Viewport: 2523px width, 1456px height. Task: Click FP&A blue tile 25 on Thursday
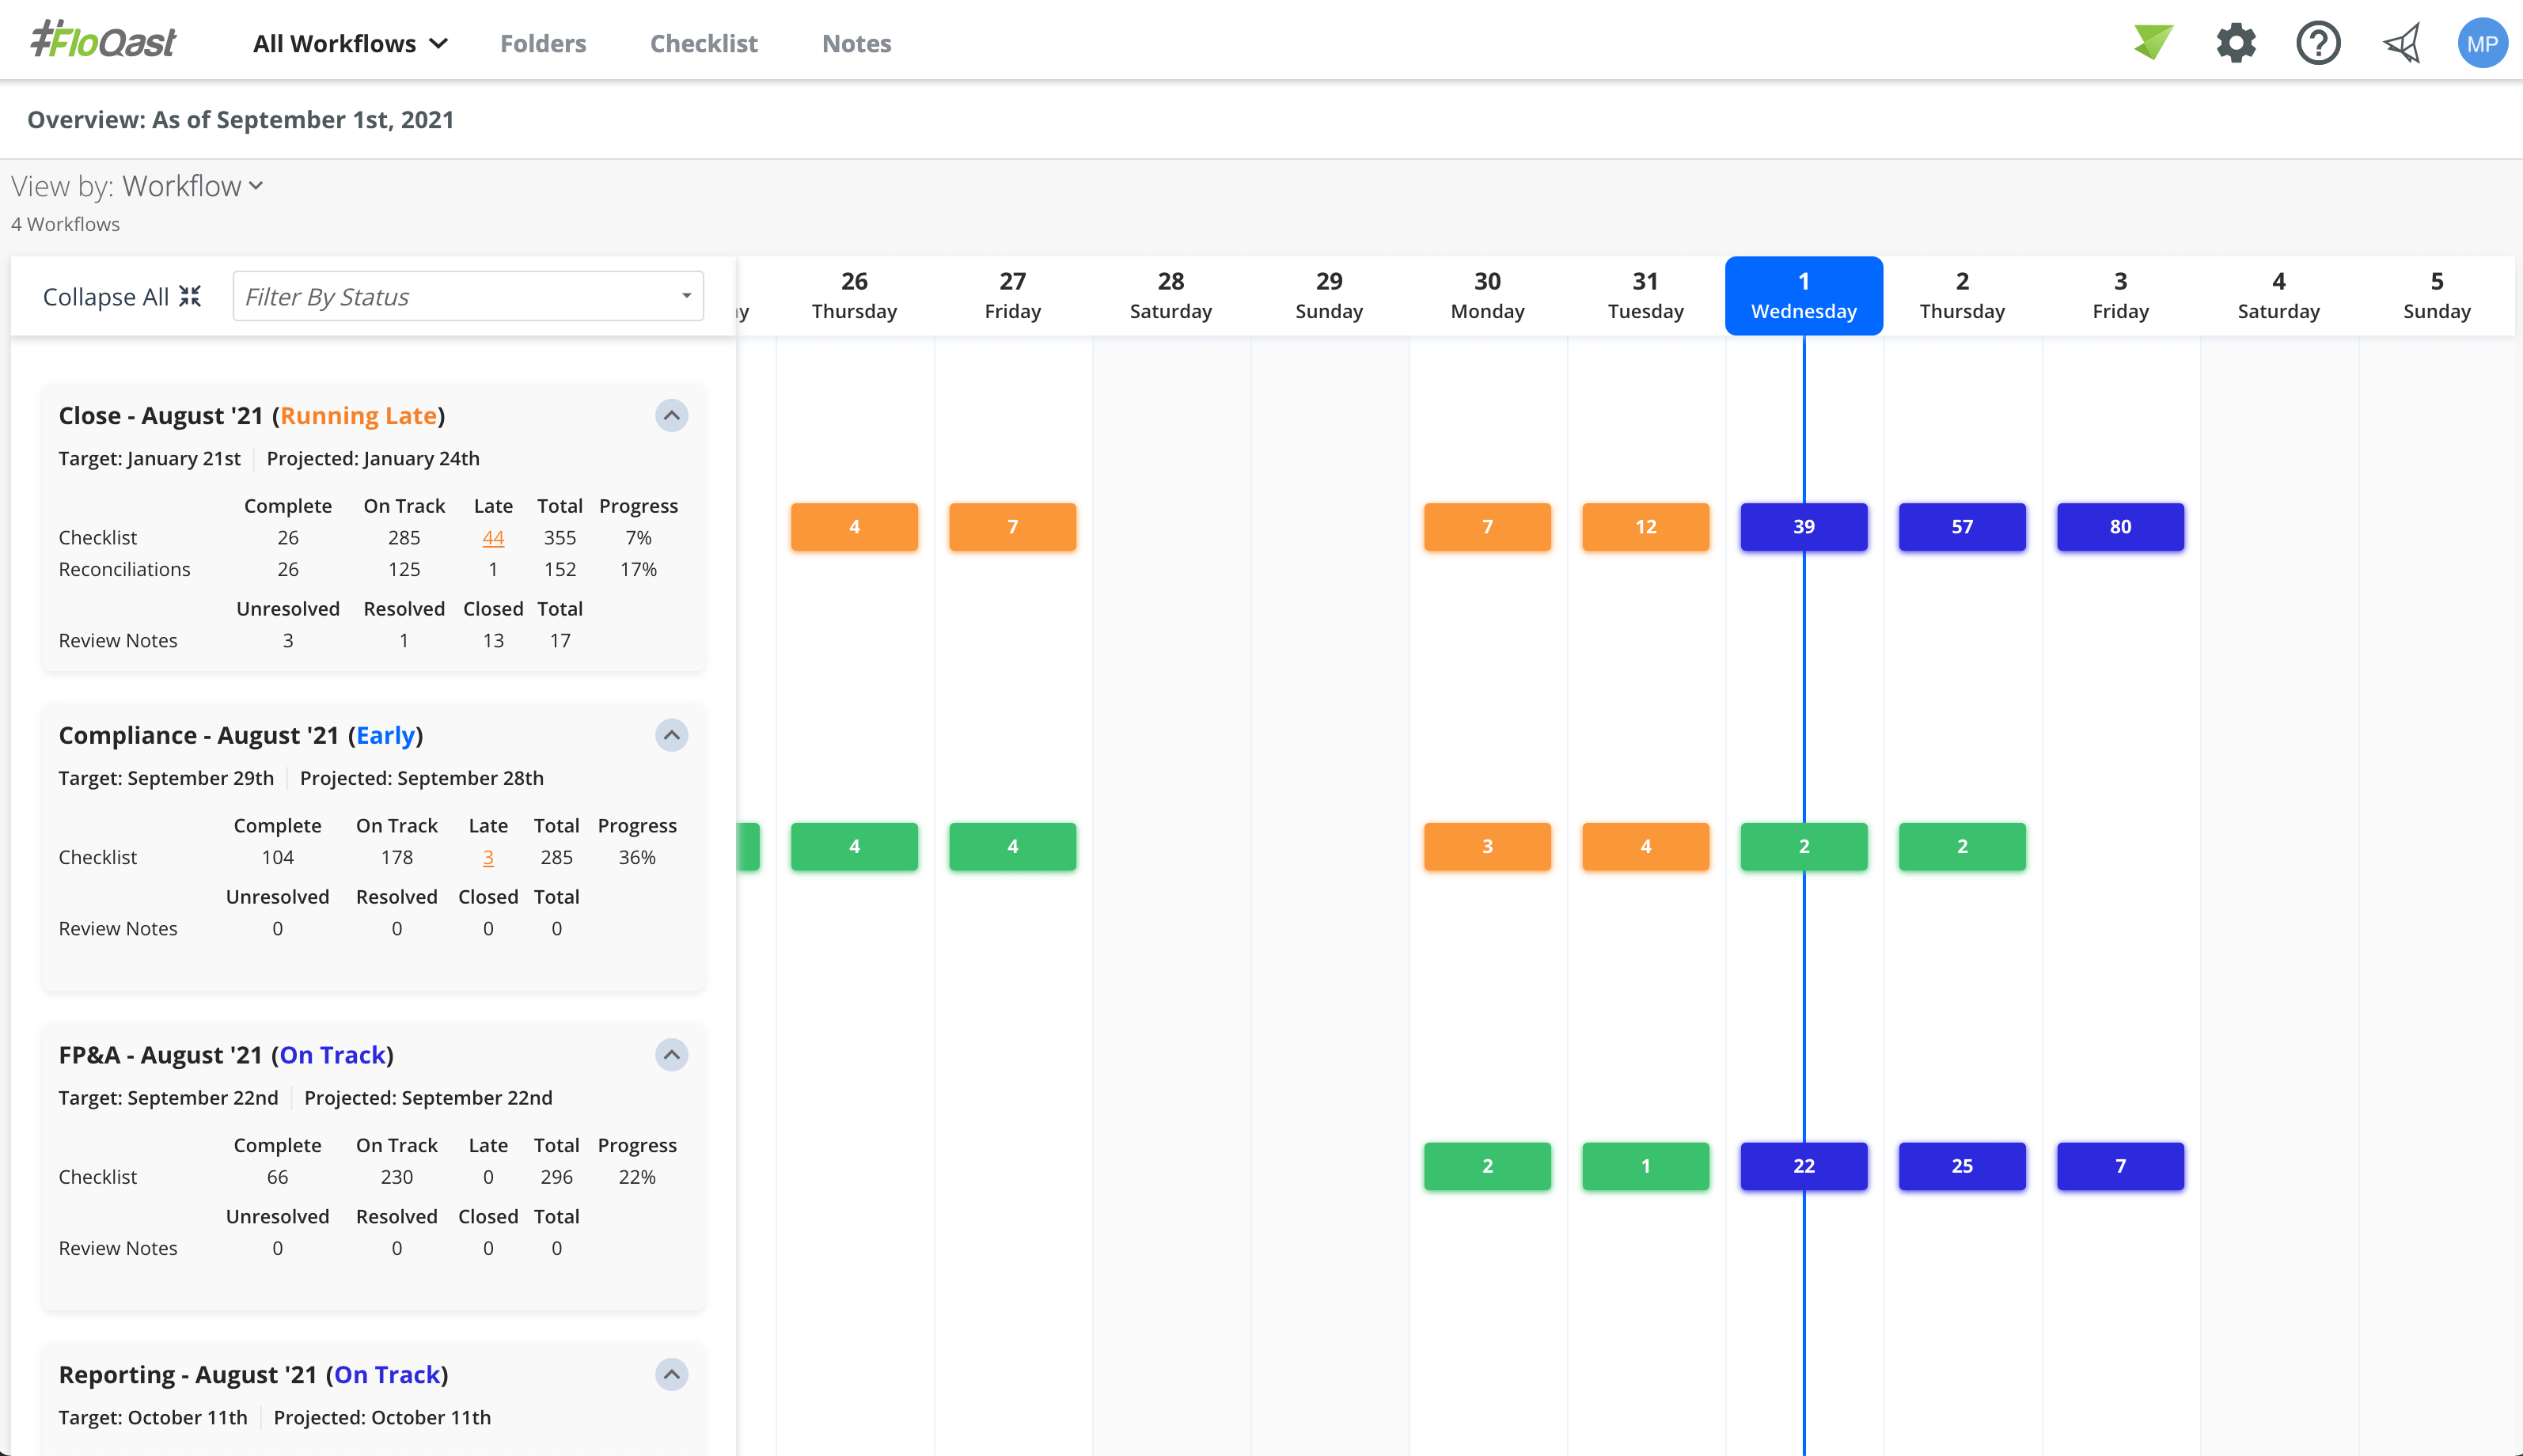tap(1962, 1167)
